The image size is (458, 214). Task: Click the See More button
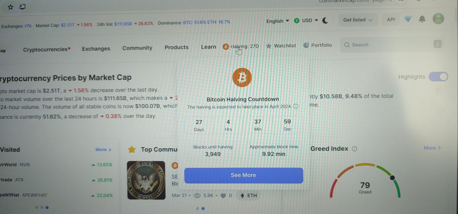(x=244, y=175)
